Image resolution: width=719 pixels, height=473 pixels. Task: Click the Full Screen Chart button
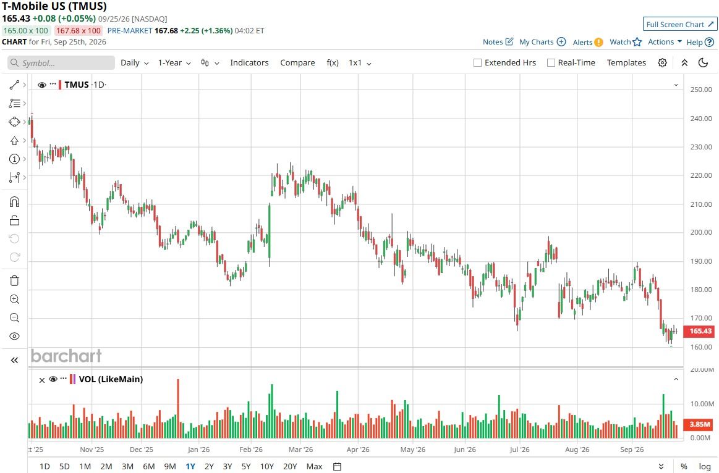tap(680, 24)
